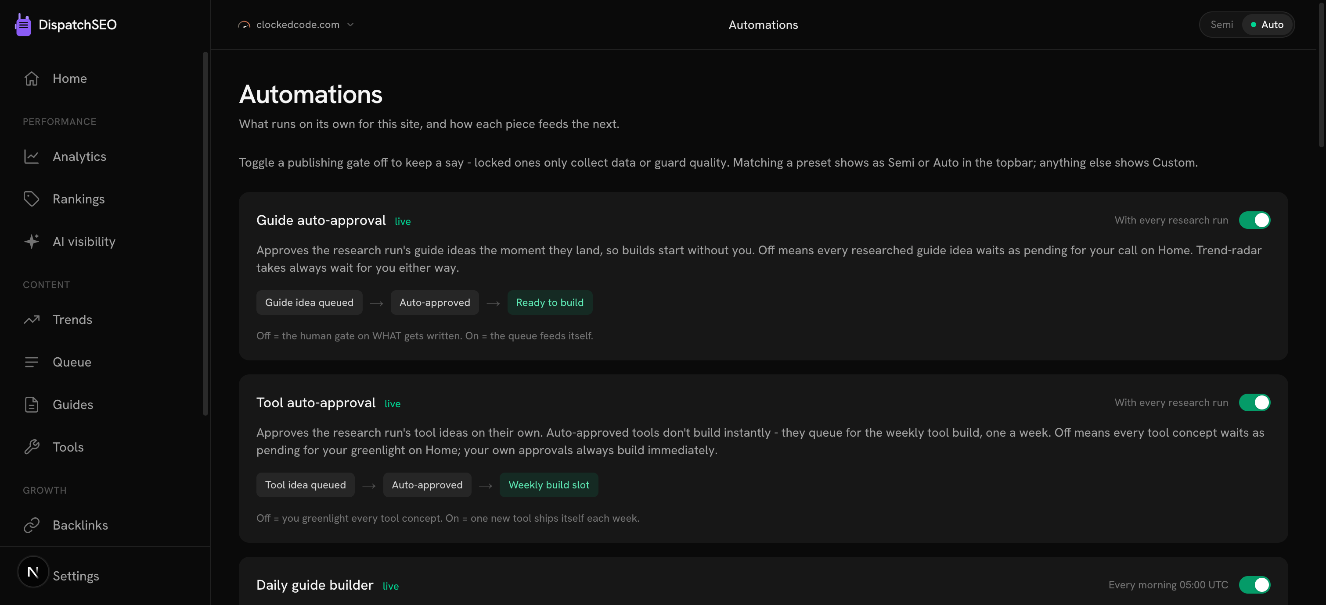Click the Tool idea queued chip
The width and height of the screenshot is (1326, 605).
tap(305, 485)
